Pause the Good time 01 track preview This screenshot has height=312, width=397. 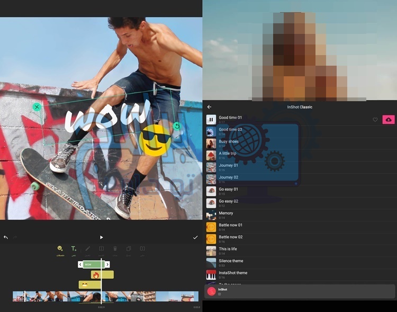pyautogui.click(x=211, y=120)
